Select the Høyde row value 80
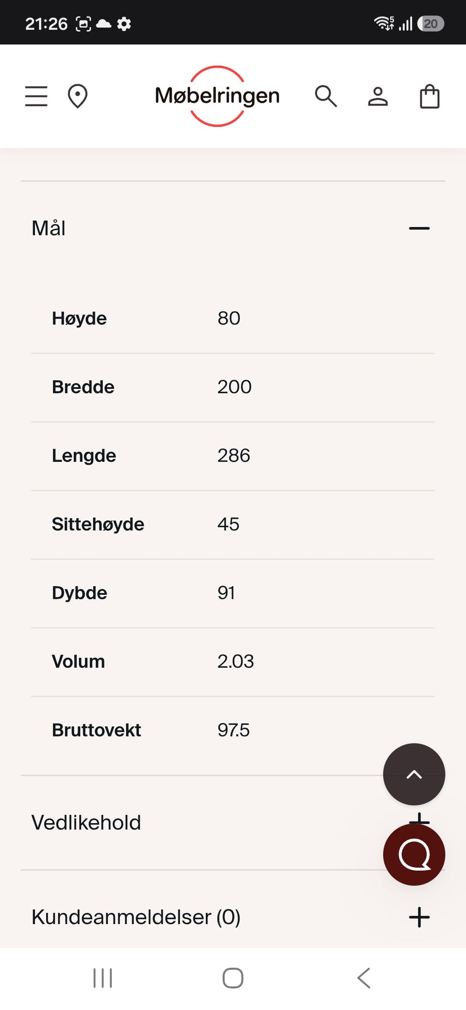The height and width of the screenshot is (1010, 466). [x=229, y=319]
